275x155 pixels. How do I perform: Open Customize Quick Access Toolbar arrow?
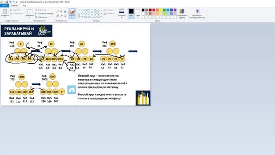[x=17, y=2]
